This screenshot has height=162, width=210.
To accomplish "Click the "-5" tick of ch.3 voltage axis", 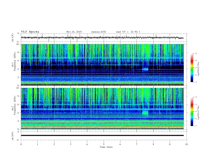I will pyautogui.click(x=18, y=140).
